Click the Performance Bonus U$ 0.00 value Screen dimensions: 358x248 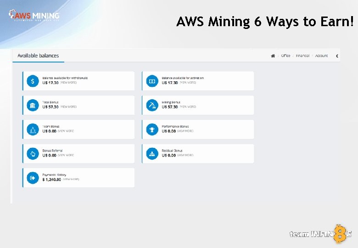(169, 131)
